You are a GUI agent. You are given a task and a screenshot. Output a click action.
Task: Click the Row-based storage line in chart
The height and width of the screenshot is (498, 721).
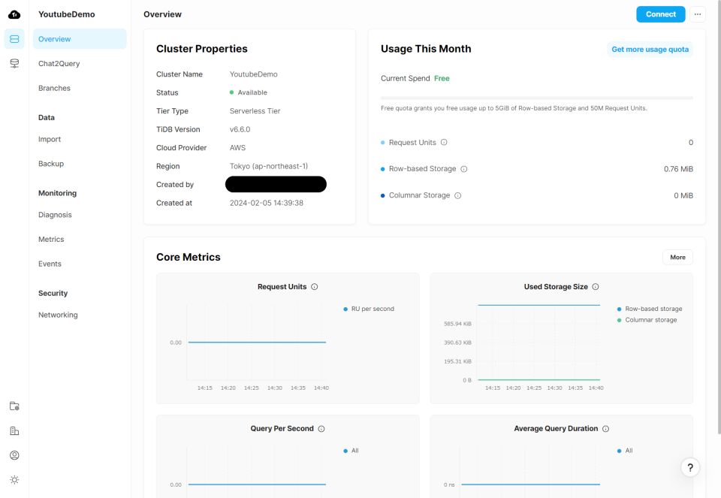[539, 305]
